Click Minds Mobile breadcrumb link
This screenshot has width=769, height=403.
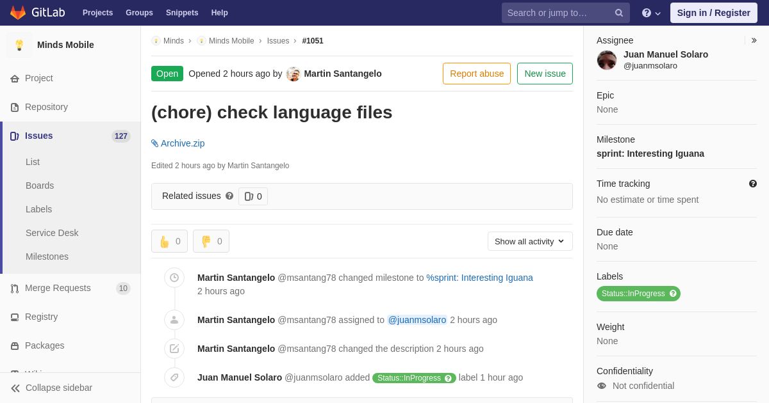click(x=231, y=41)
